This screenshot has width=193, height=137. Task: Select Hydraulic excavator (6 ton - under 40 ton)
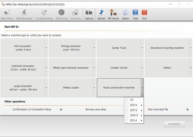[23, 68]
